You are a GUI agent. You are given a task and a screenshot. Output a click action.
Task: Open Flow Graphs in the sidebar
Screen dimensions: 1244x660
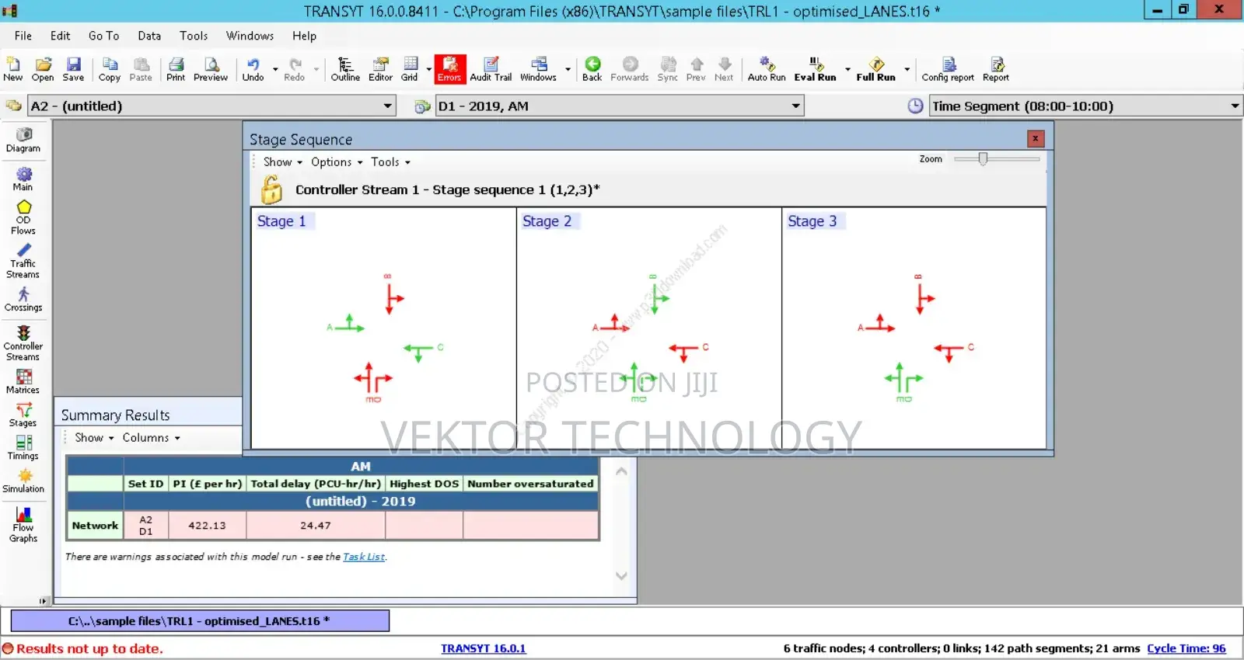[23, 525]
